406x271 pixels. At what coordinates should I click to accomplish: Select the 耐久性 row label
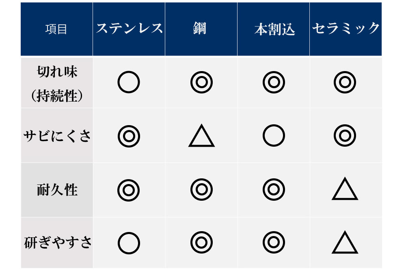[57, 190]
